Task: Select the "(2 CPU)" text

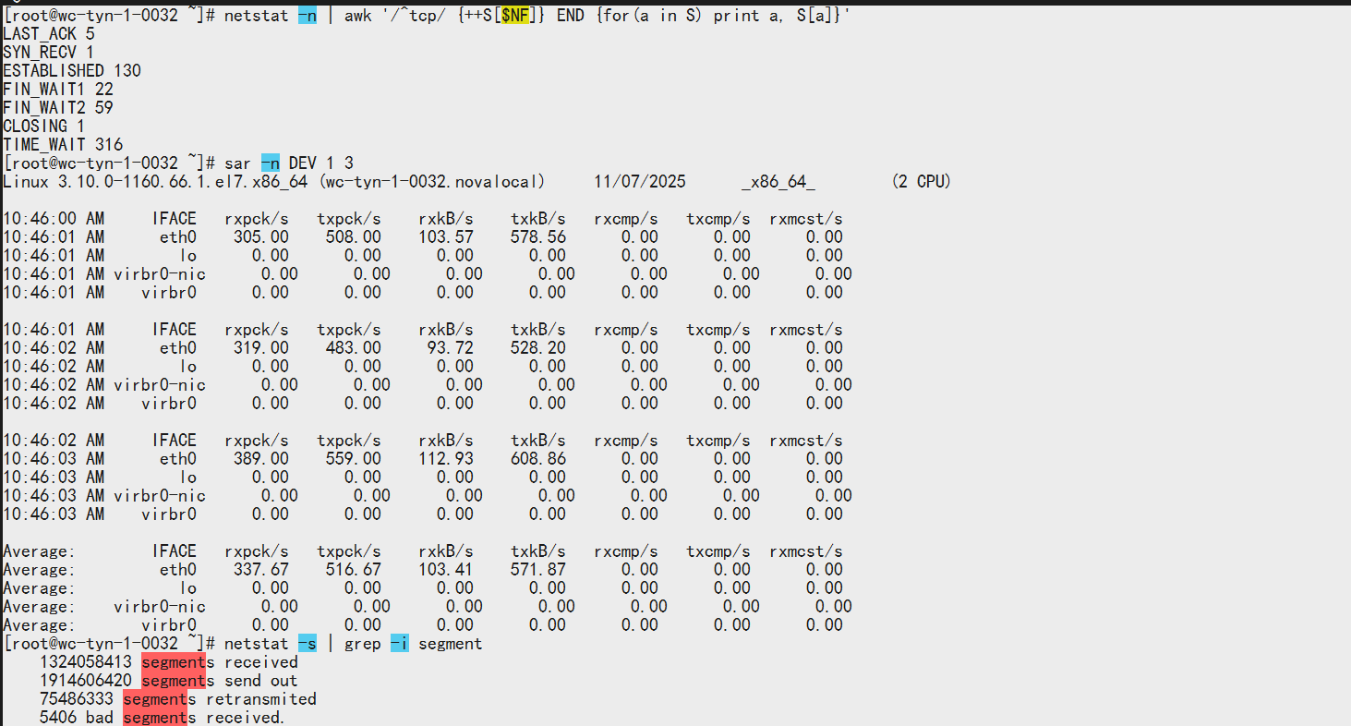Action: click(x=922, y=182)
